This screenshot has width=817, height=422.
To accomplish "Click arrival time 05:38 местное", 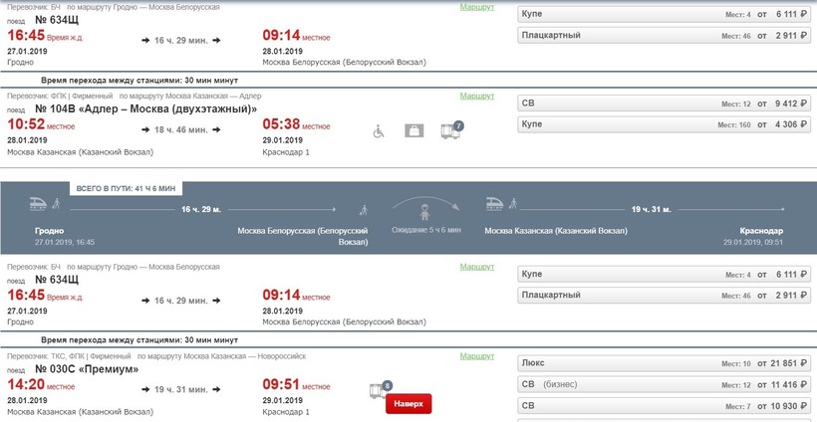I will pos(296,124).
